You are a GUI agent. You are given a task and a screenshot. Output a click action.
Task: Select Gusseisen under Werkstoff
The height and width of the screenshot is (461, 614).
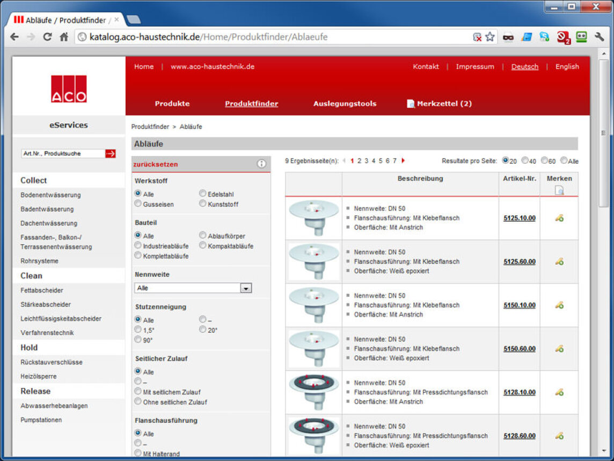pos(138,204)
